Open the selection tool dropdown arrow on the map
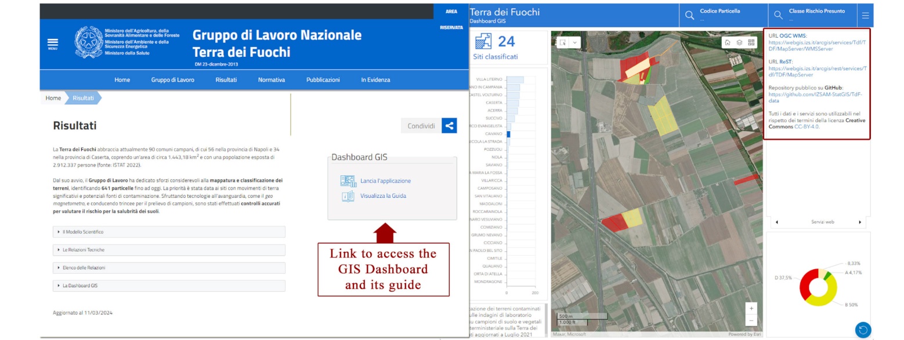This screenshot has height=340, width=904. click(x=575, y=42)
